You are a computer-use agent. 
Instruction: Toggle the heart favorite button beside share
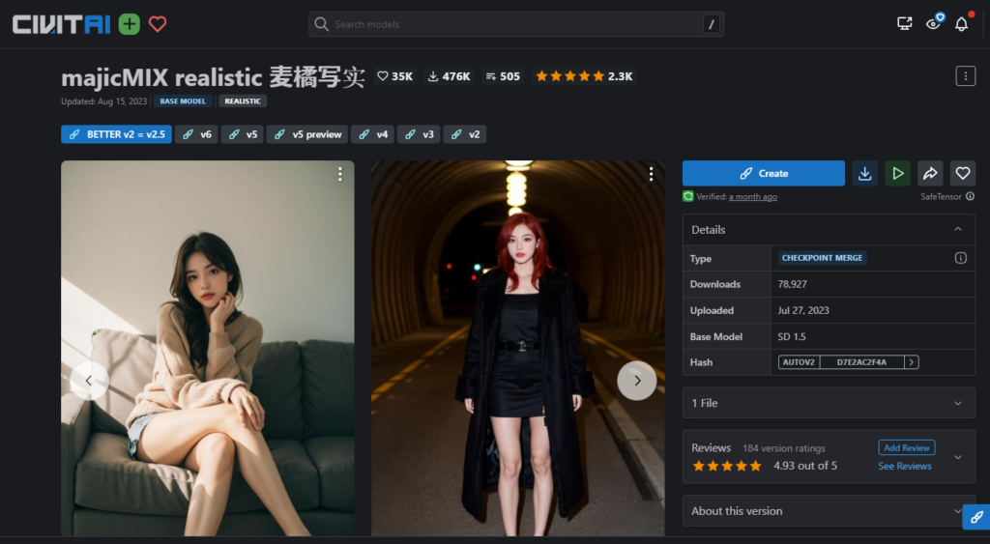click(962, 173)
